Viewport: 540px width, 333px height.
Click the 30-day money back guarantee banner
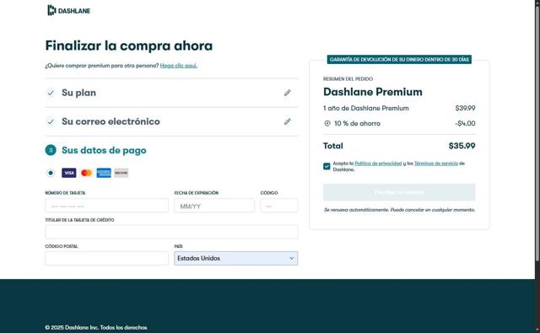[x=399, y=60]
